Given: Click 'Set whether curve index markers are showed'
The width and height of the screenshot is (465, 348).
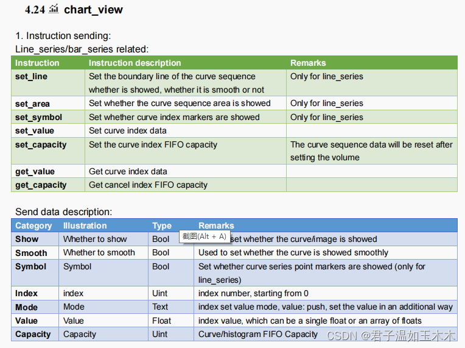Looking at the screenshot, I should point(174,117).
